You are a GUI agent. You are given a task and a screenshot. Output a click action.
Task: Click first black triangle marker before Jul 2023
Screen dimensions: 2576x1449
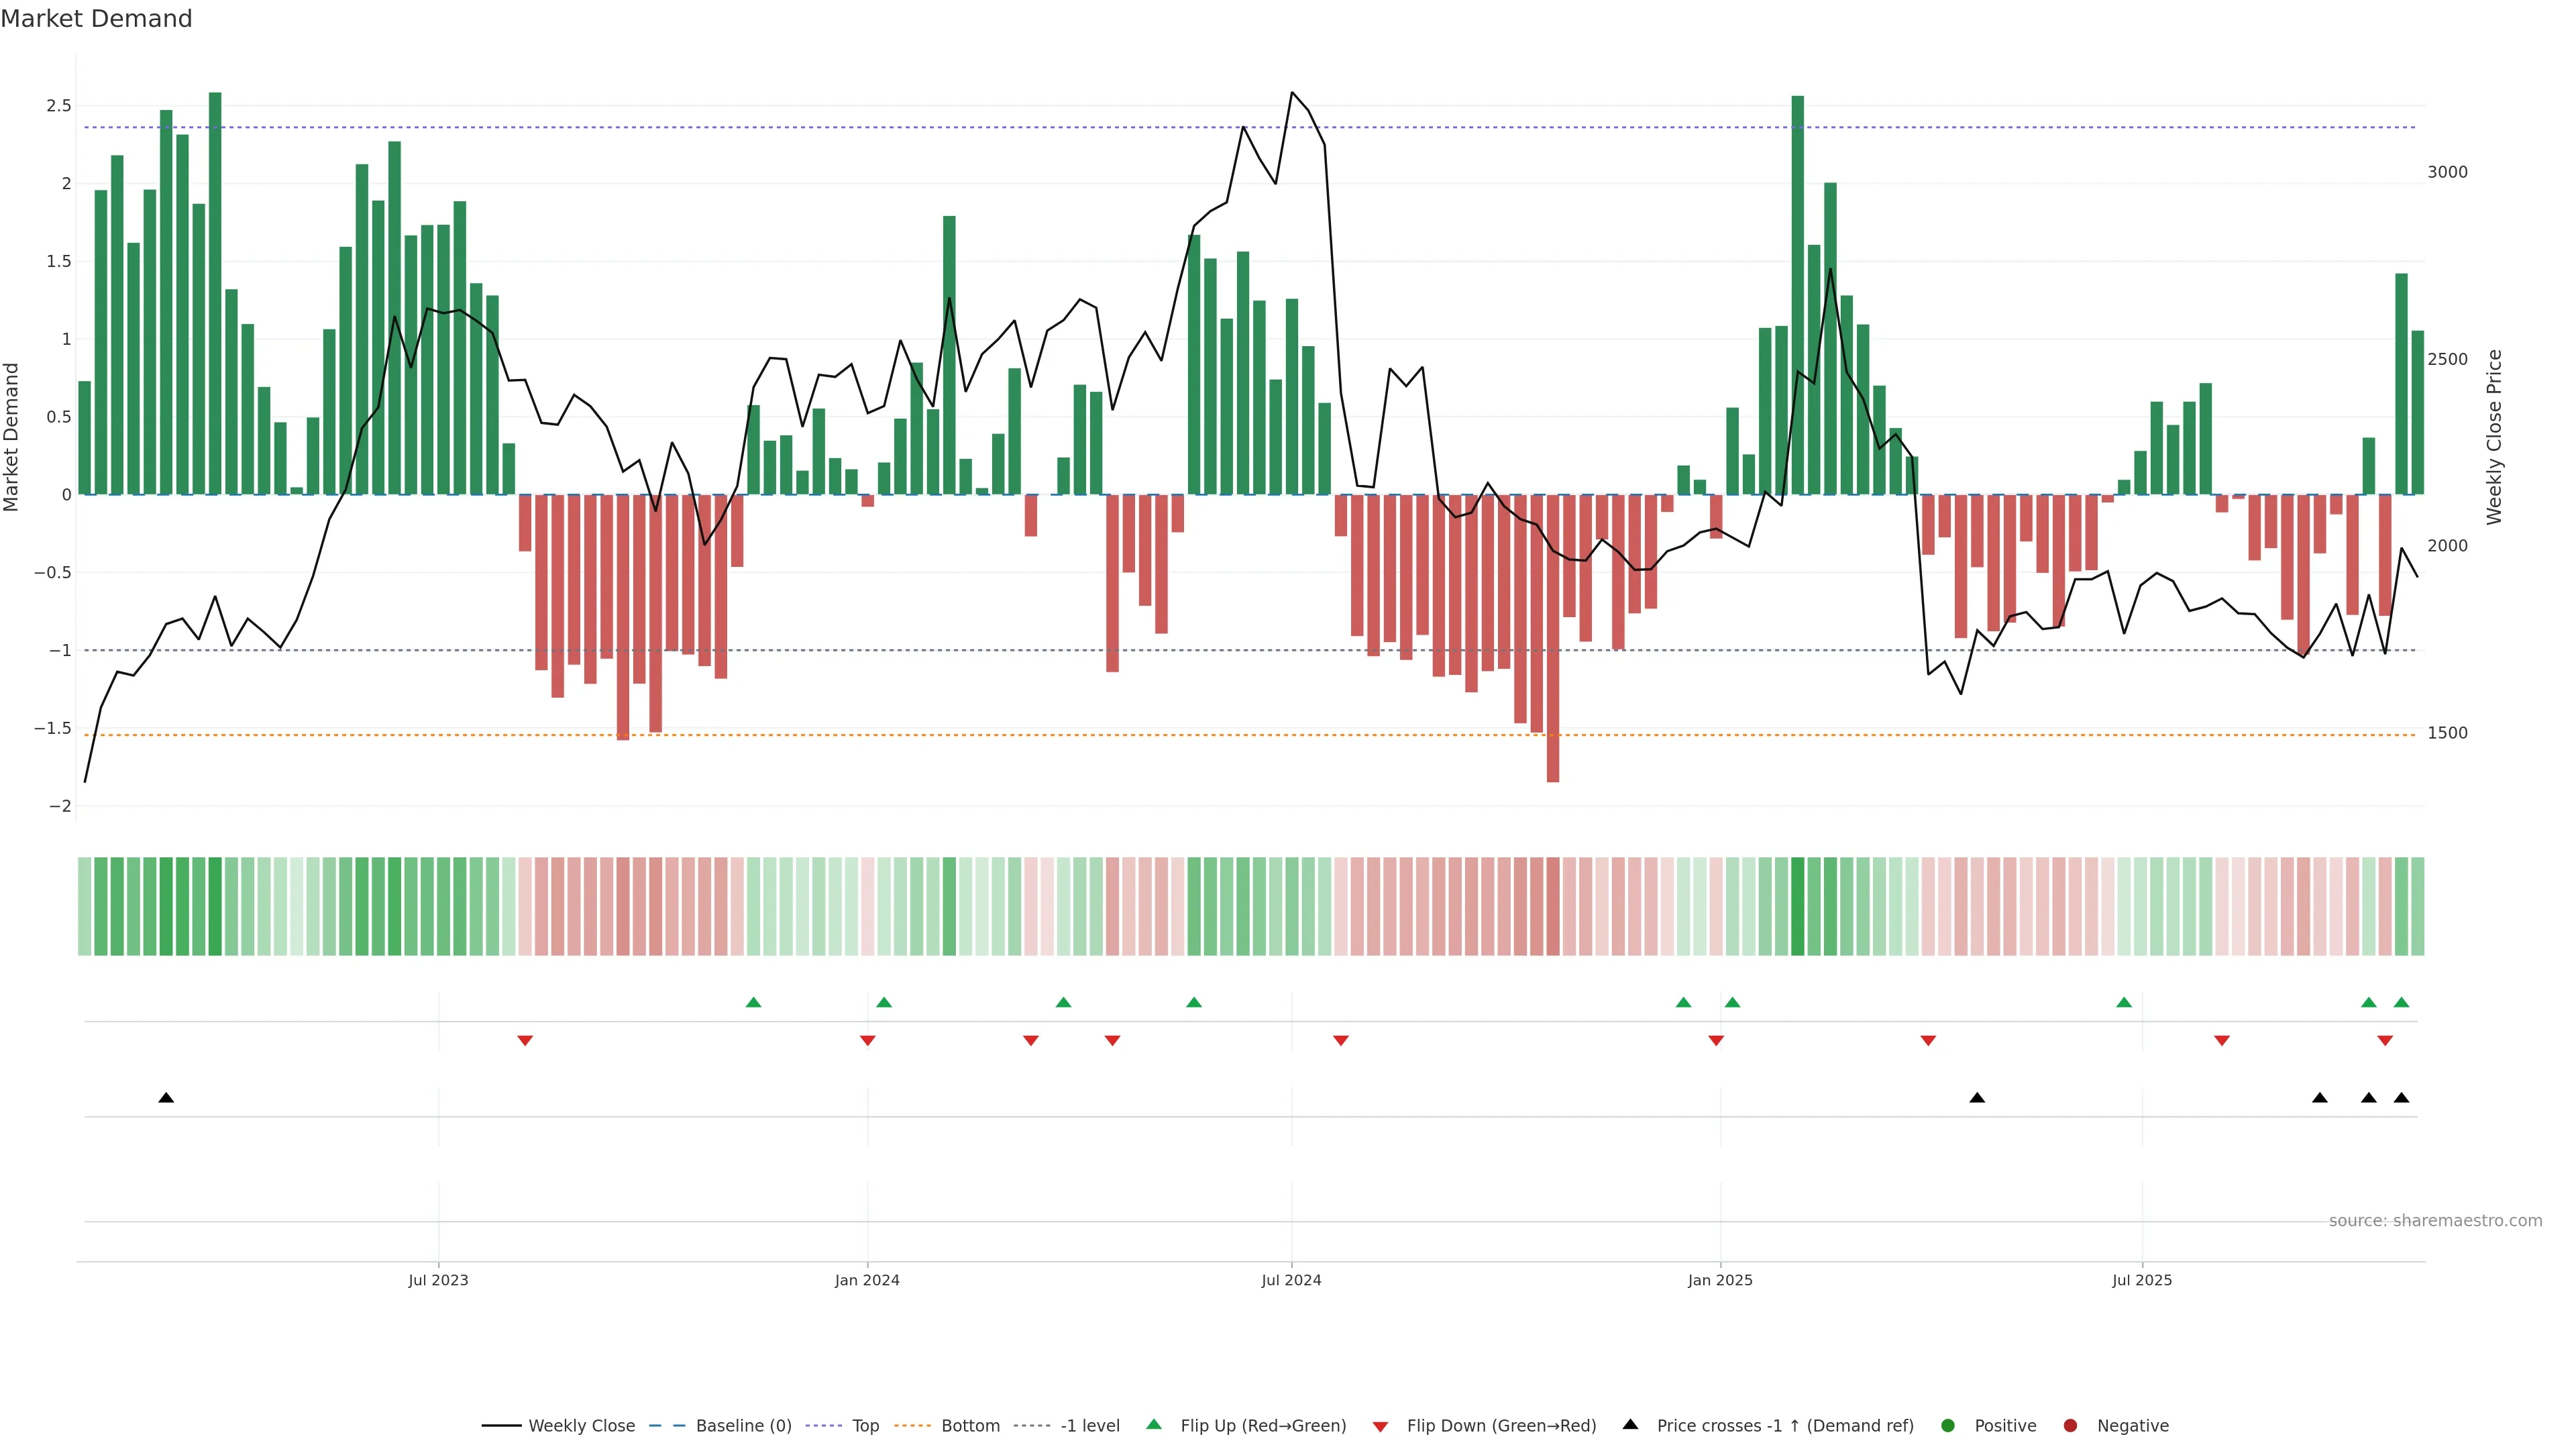coord(166,1098)
